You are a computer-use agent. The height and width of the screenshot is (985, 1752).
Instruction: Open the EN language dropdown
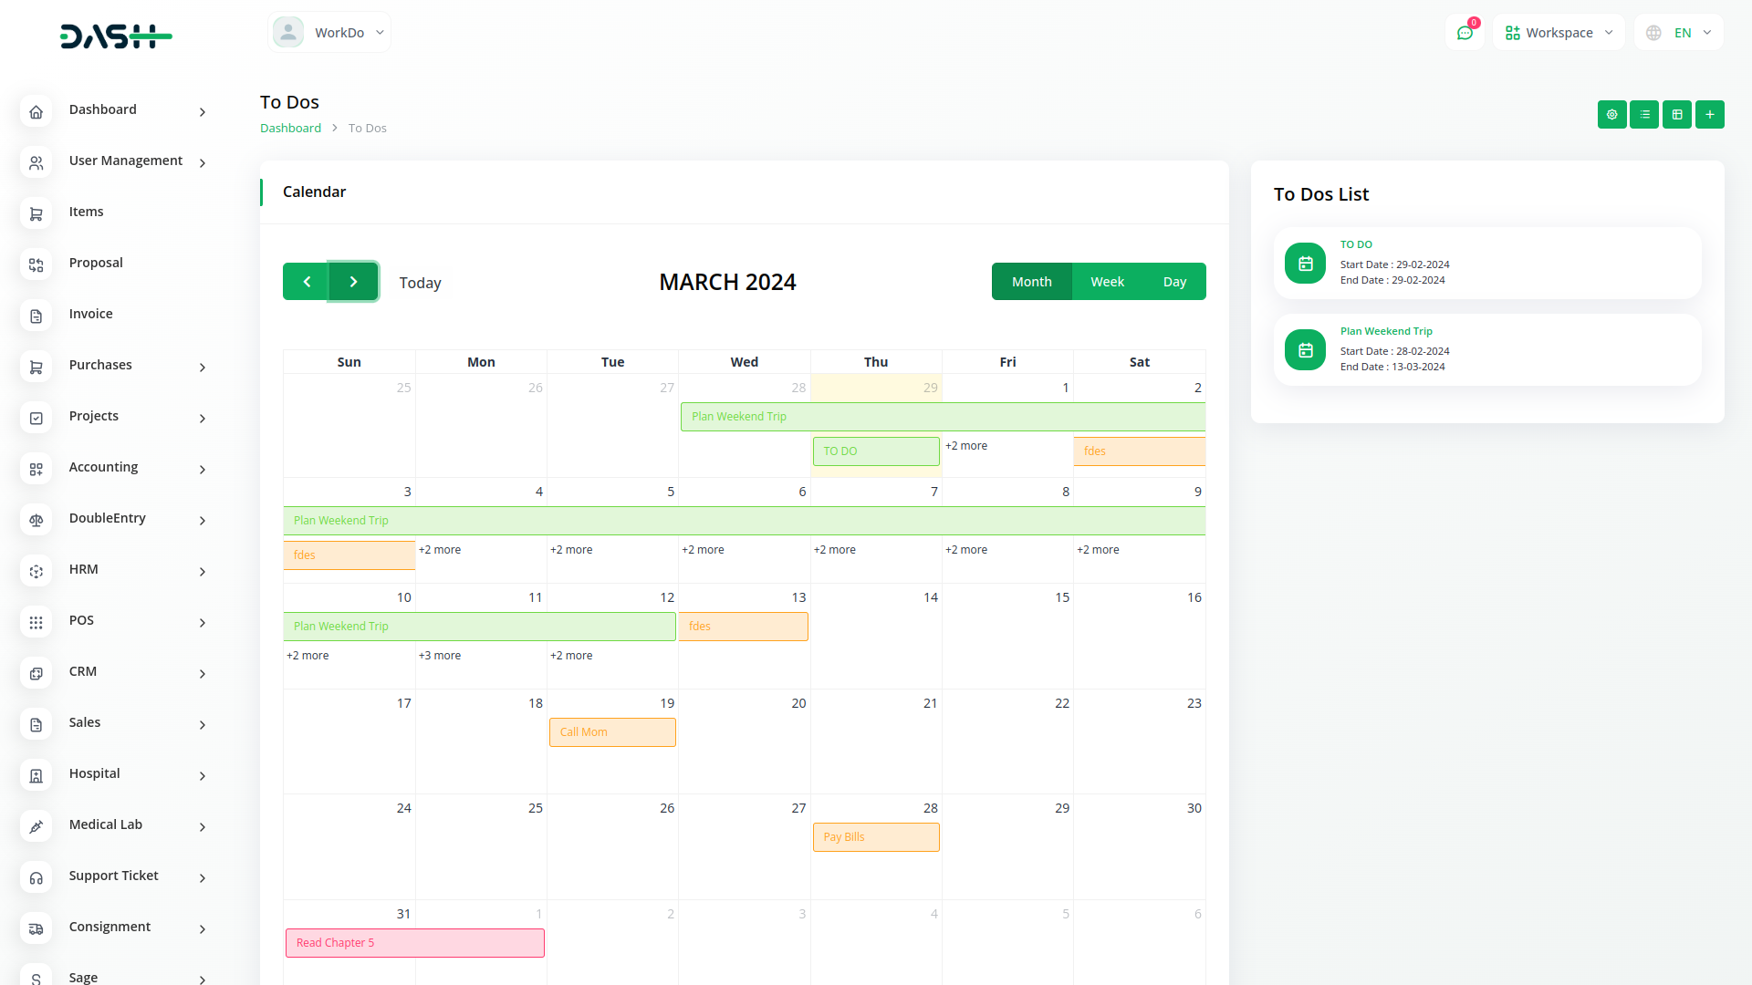click(1679, 33)
